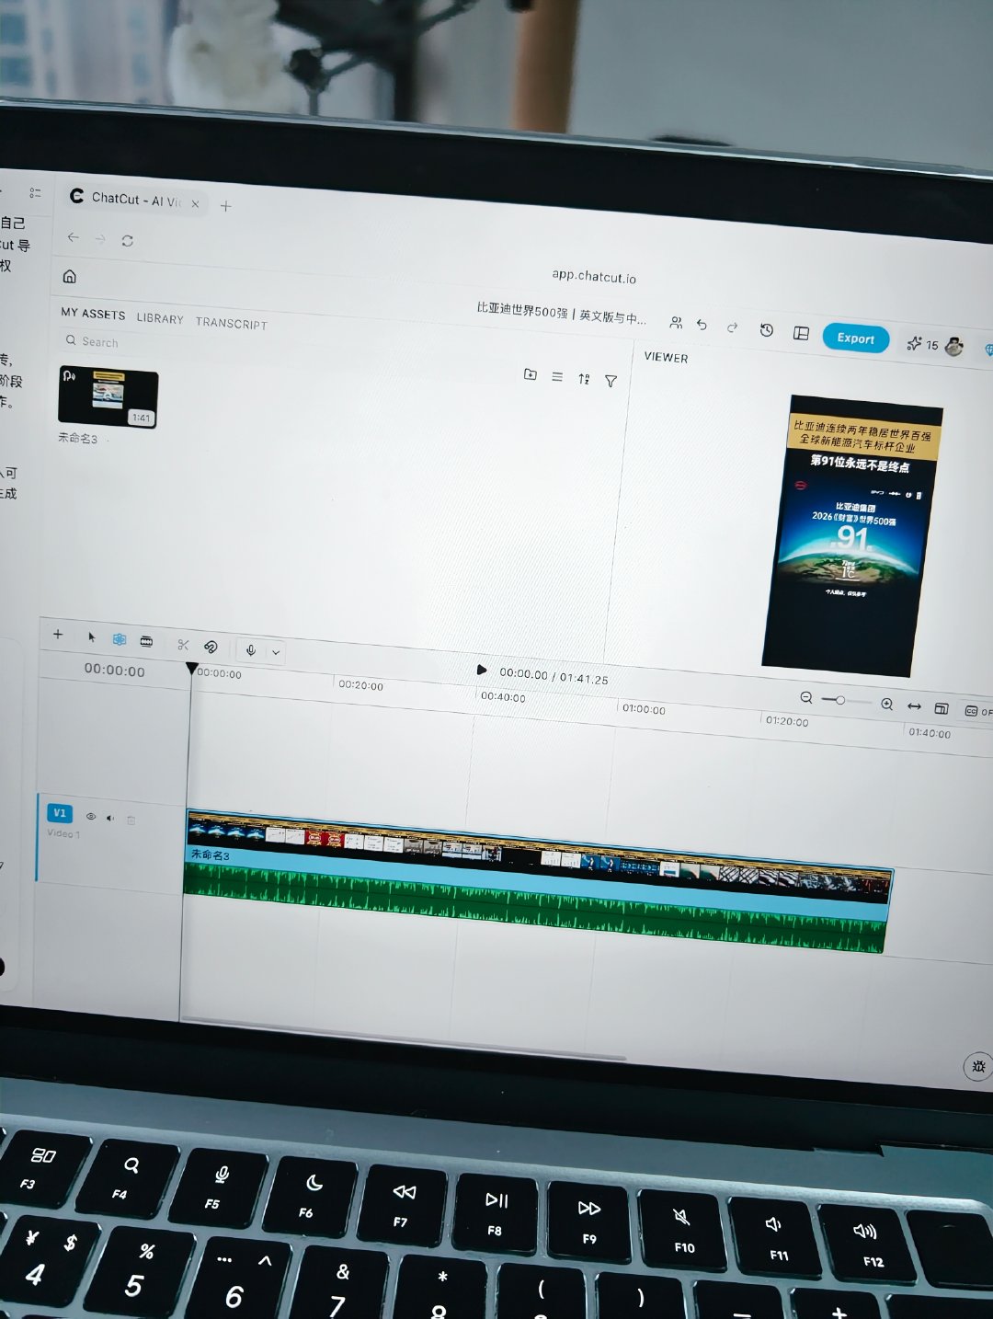Click the timeline view layout icon
This screenshot has width=993, height=1319.
(941, 708)
